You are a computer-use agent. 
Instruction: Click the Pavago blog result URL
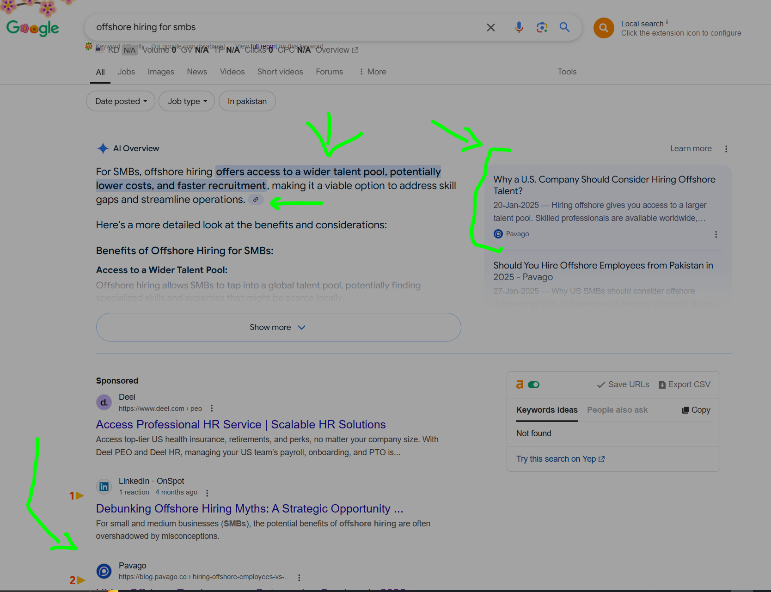pos(204,577)
